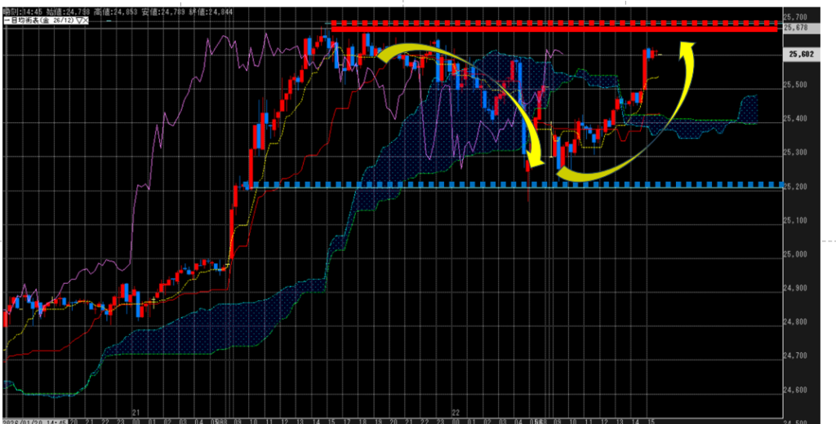Click the red dotted resistance line

(x=554, y=23)
